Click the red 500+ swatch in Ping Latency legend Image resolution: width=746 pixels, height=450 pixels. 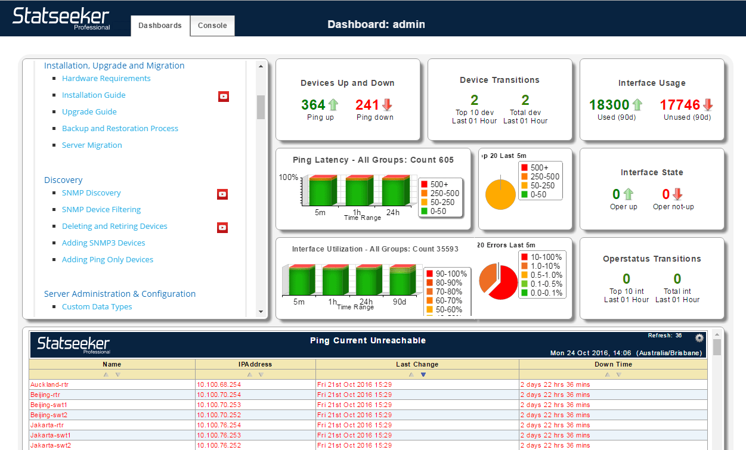click(424, 184)
